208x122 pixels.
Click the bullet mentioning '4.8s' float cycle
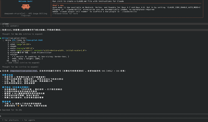(22, 104)
